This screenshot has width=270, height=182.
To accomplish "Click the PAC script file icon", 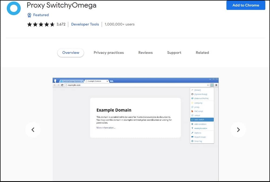I will pyautogui.click(x=192, y=111).
